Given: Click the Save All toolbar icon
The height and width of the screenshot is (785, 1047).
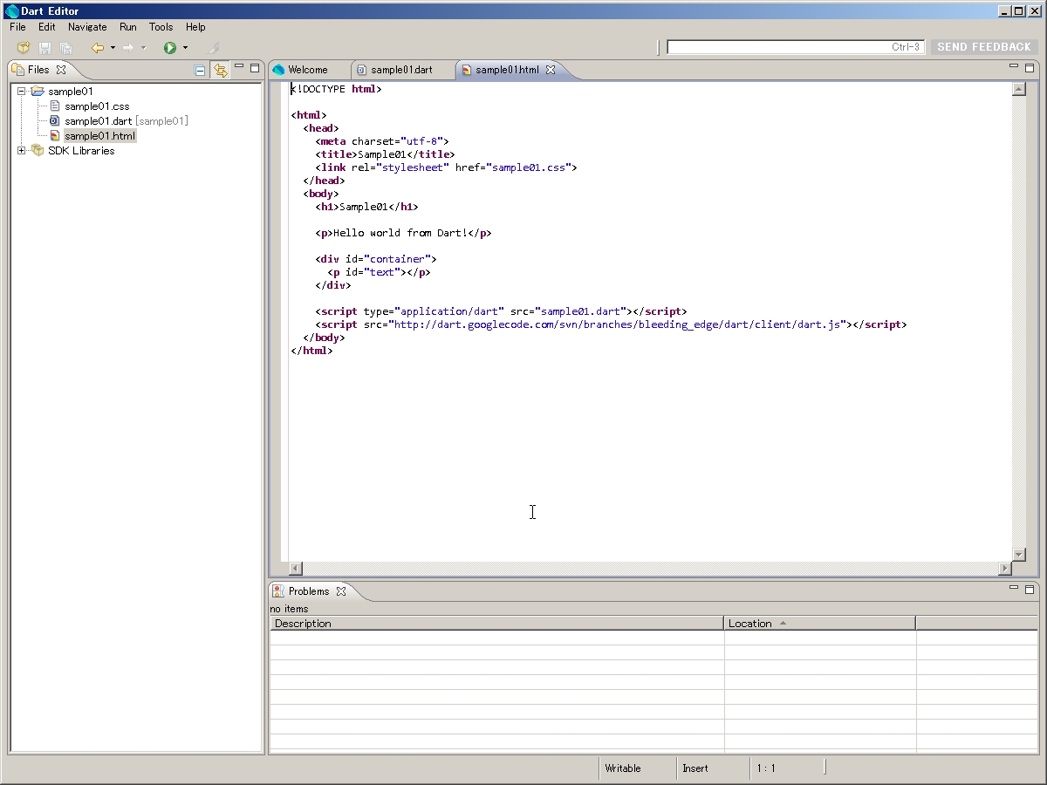Looking at the screenshot, I should click(65, 48).
